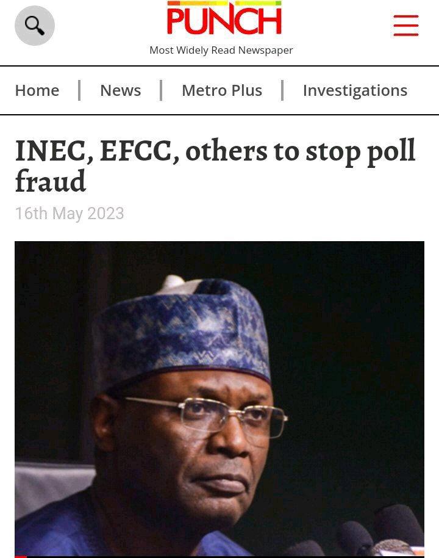Click the divider between Home and News
Viewport: 439px width, 558px height.
(x=79, y=90)
